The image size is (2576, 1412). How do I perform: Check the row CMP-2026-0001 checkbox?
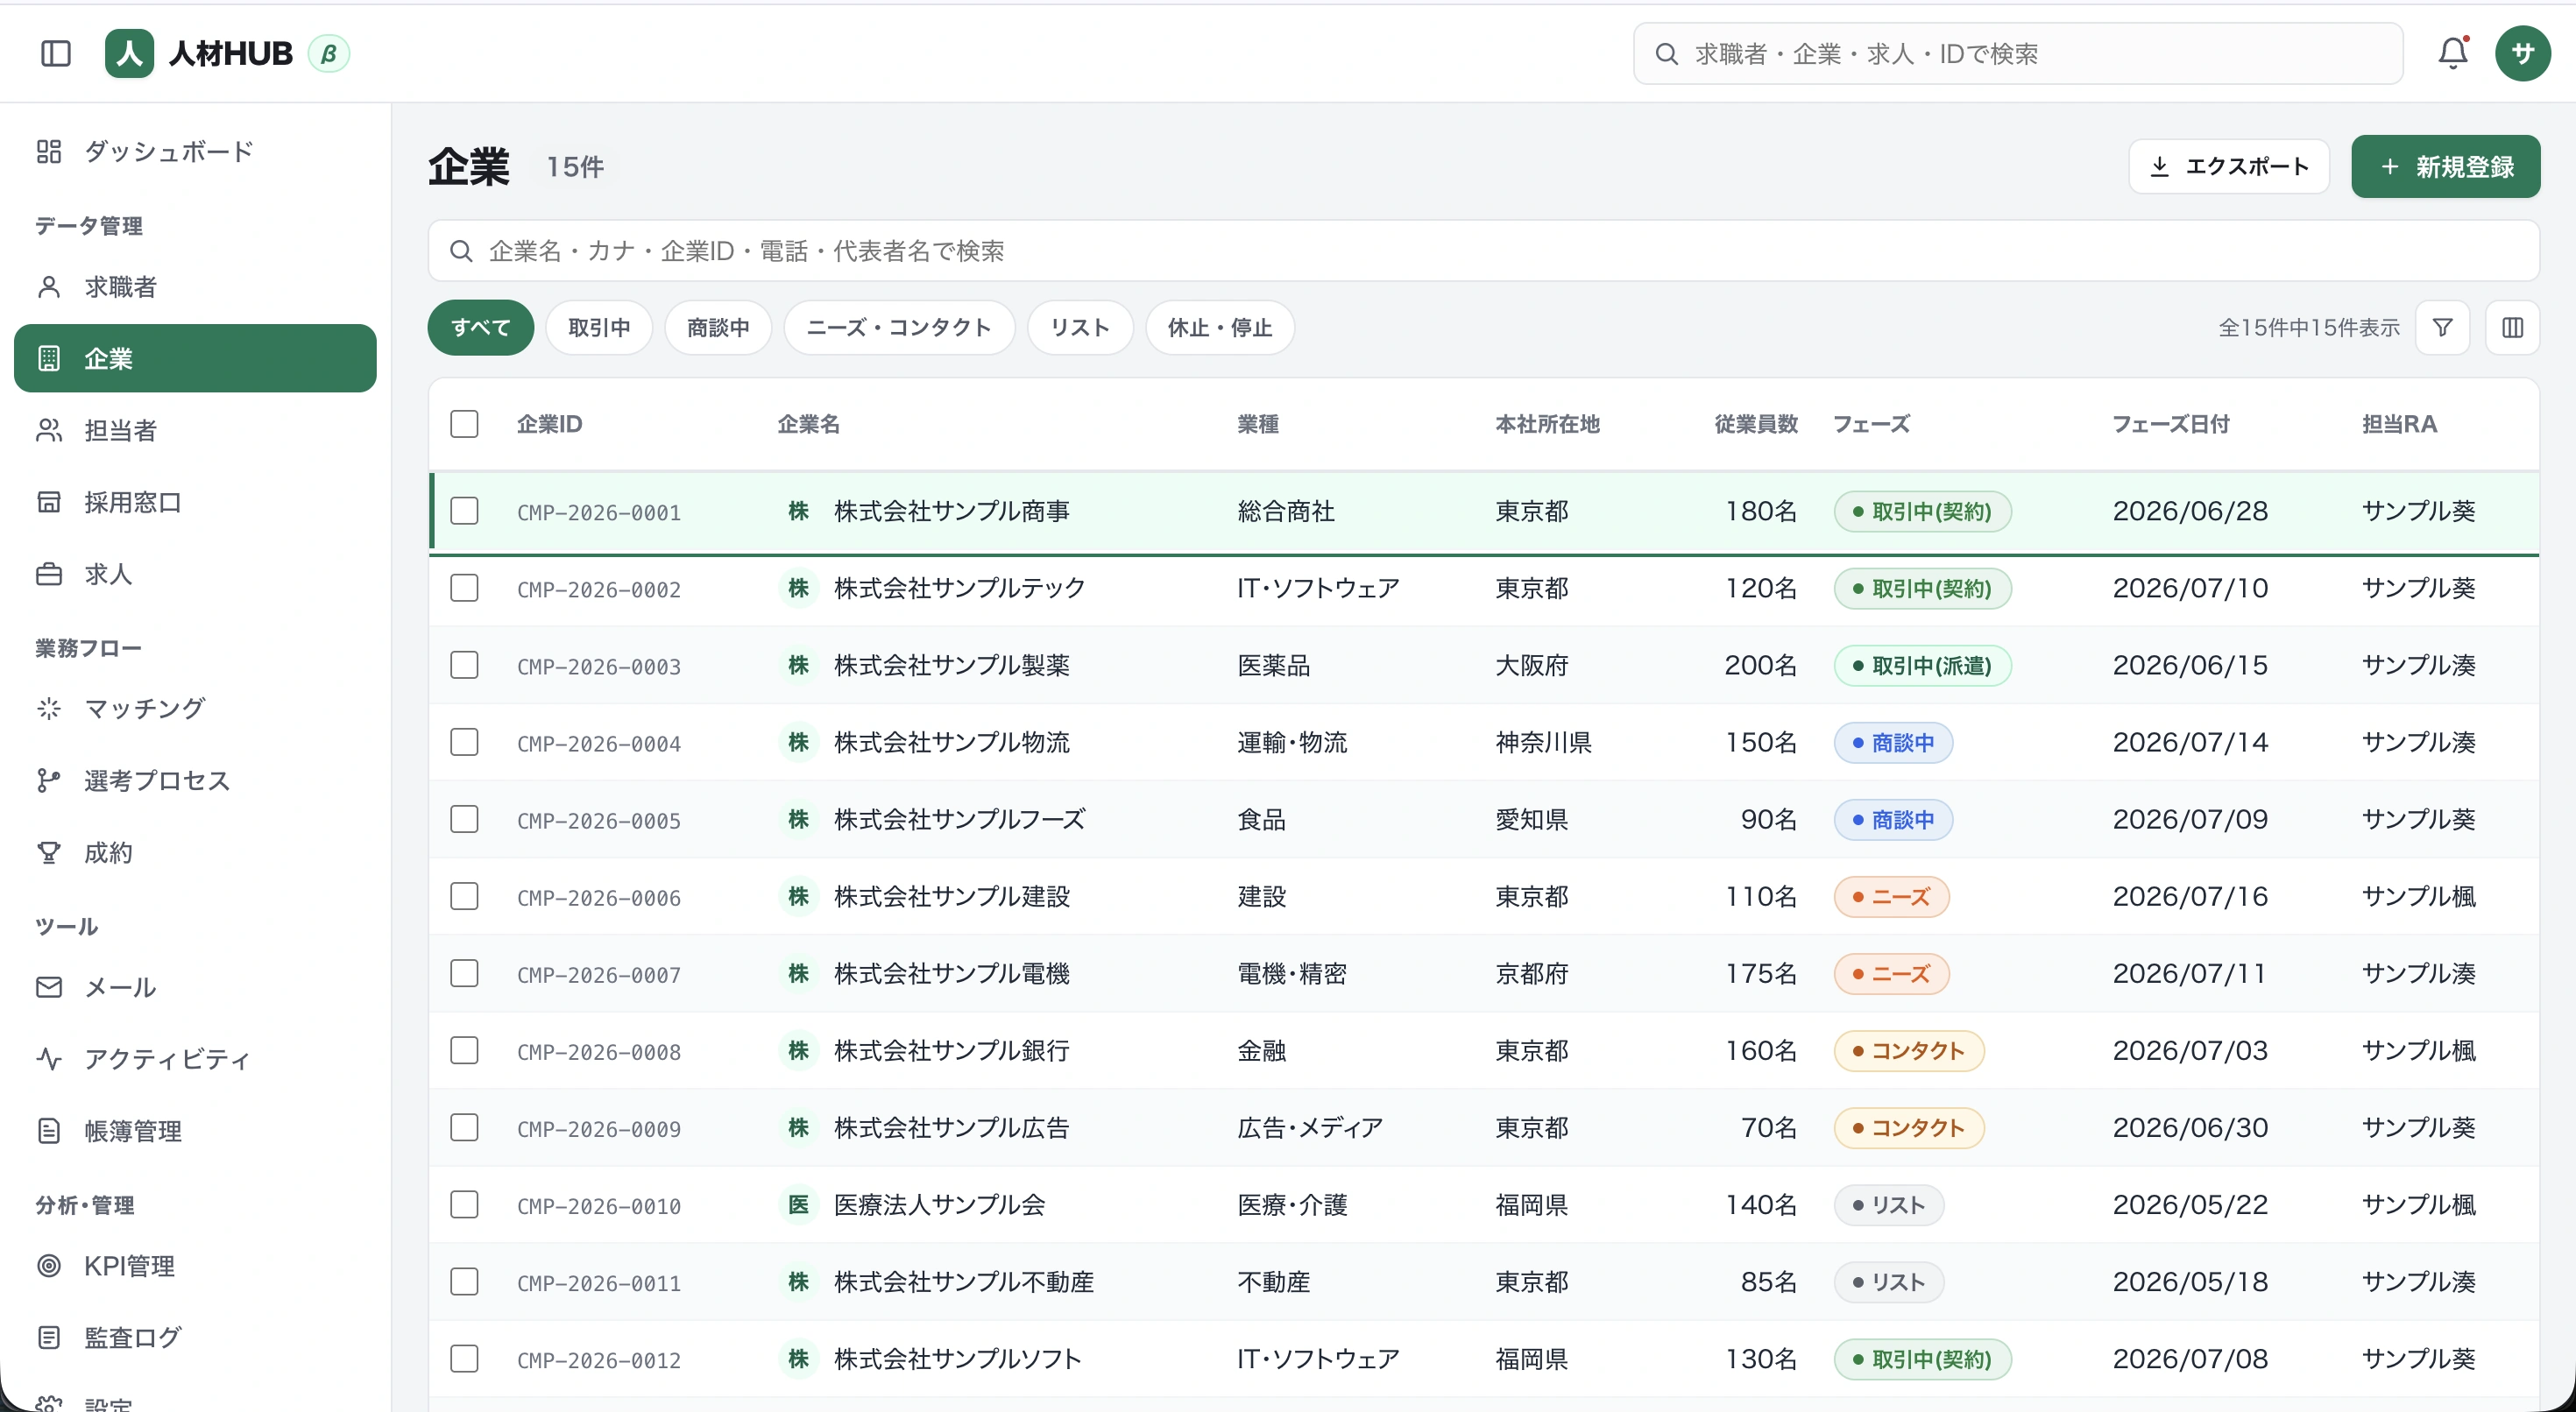coord(464,511)
